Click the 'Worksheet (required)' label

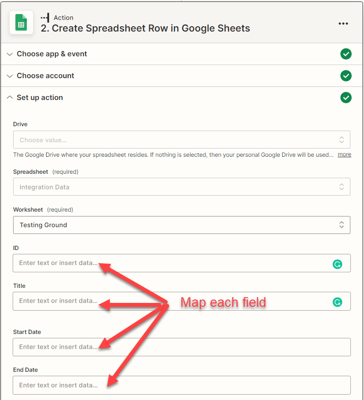[43, 210]
